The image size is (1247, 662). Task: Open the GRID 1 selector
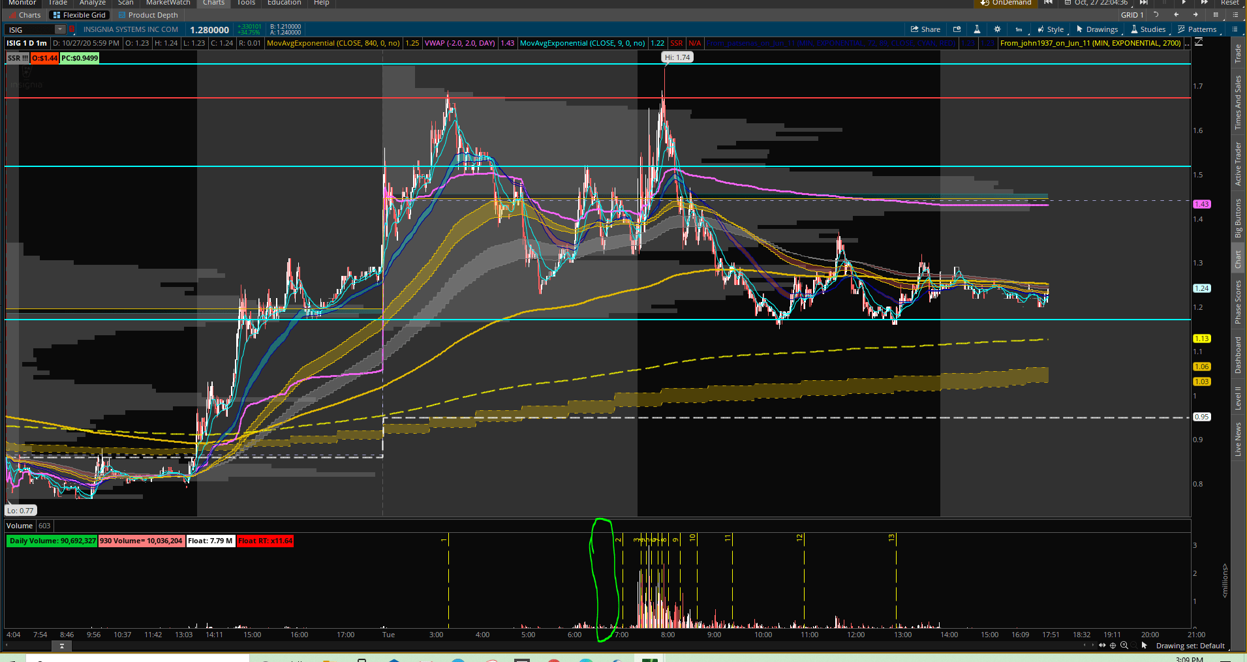coord(1132,15)
